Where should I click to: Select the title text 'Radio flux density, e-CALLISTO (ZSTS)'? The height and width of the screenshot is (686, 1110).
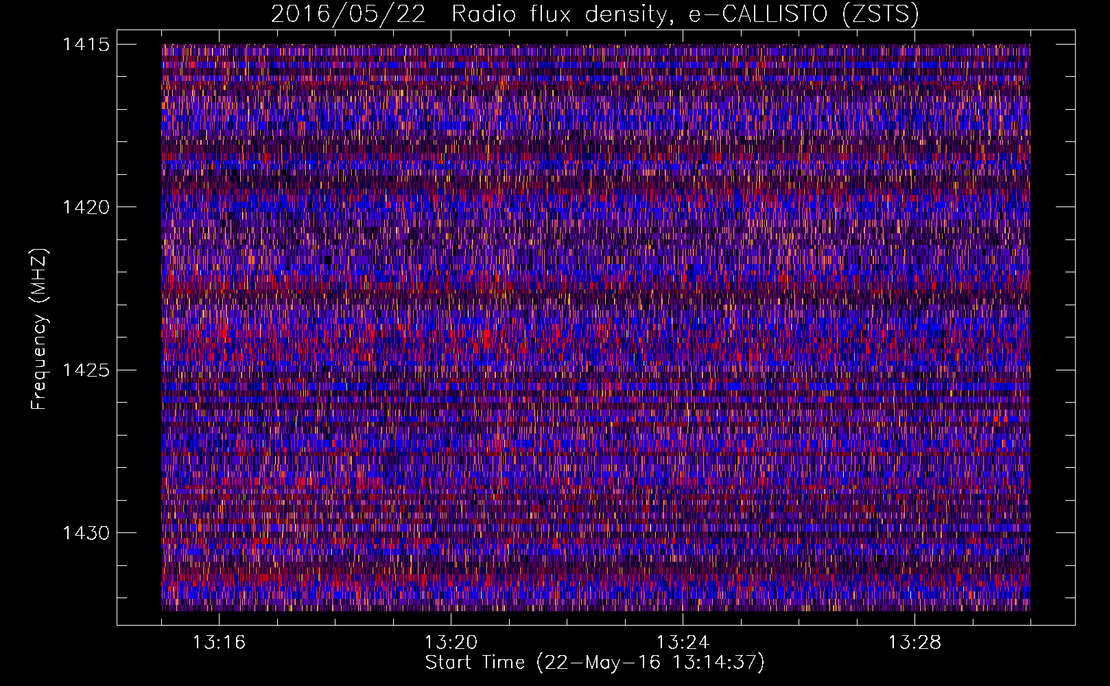[685, 14]
